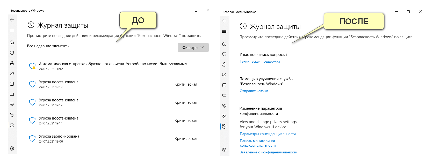Open Device security icon in right sidebar
The width and height of the screenshot is (433, 164).
(224, 95)
